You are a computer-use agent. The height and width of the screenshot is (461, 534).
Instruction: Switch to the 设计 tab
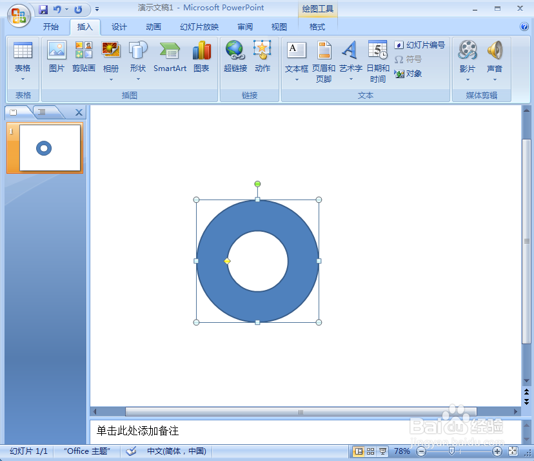point(119,27)
